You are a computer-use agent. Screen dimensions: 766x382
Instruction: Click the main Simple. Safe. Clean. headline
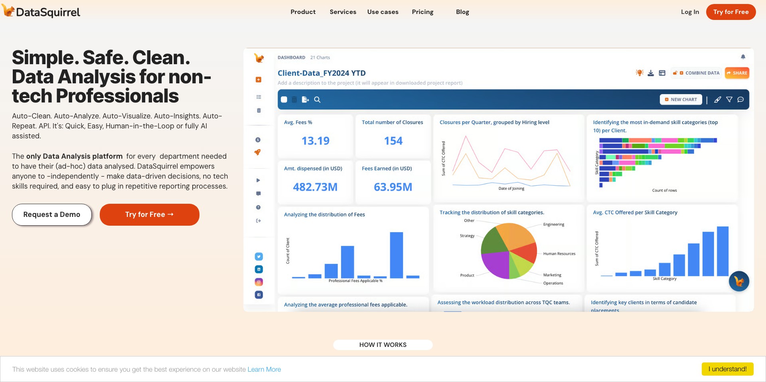click(112, 77)
